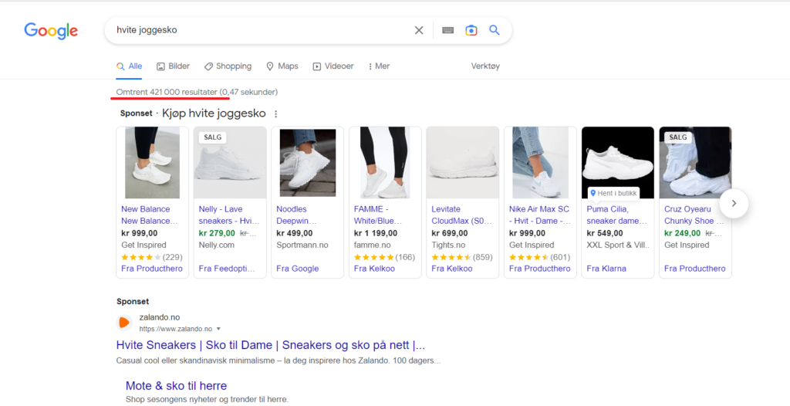
Task: Show next products with carousel arrow
Action: point(734,203)
